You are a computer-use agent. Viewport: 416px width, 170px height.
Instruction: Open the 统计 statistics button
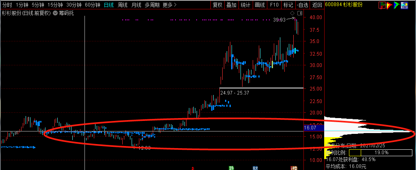click(245, 5)
